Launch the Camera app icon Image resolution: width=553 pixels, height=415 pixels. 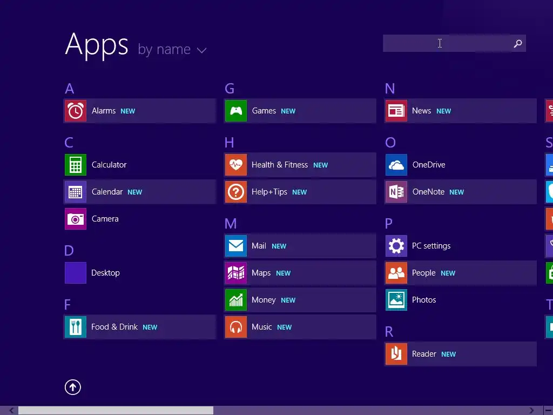pyautogui.click(x=76, y=219)
